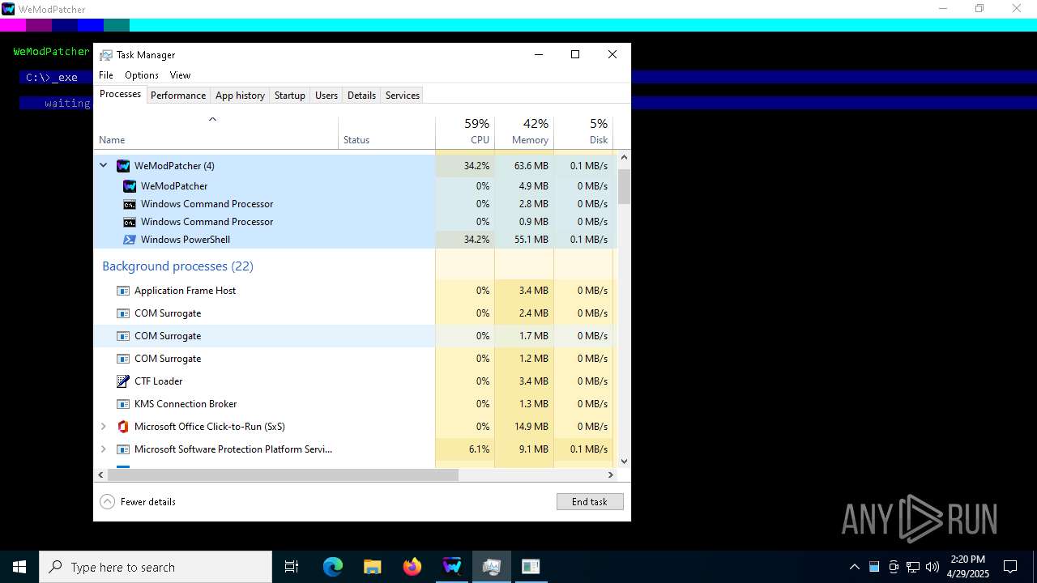Click the vertical scrollbar thumb
This screenshot has height=583, width=1037.
[624, 187]
